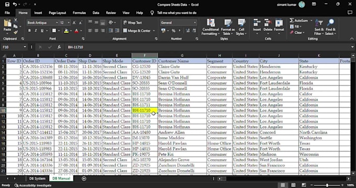Click Merge & Center button
This screenshot has height=188, width=356.
click(x=137, y=31)
